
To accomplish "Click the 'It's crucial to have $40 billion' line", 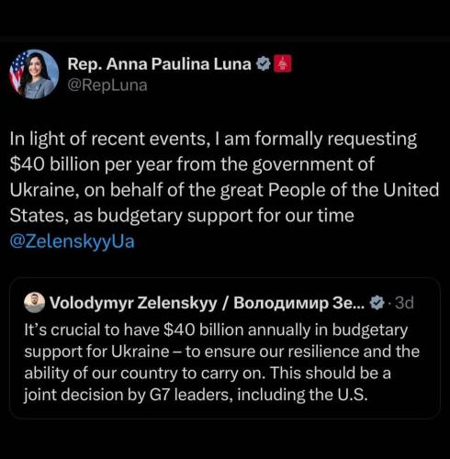I will [216, 330].
